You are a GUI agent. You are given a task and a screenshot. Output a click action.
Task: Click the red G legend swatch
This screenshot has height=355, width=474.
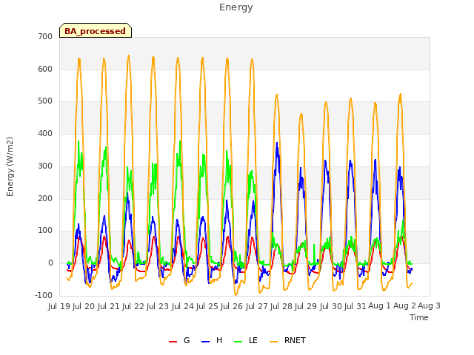point(173,342)
